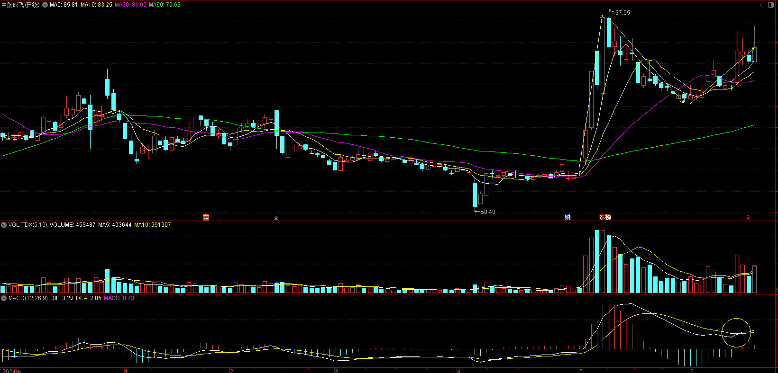Click the magenta MA20: 81.05 label
This screenshot has height=373, width=778.
pos(130,5)
